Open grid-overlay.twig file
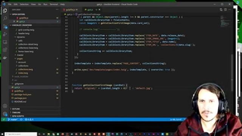242x136 pixels. [26, 30]
